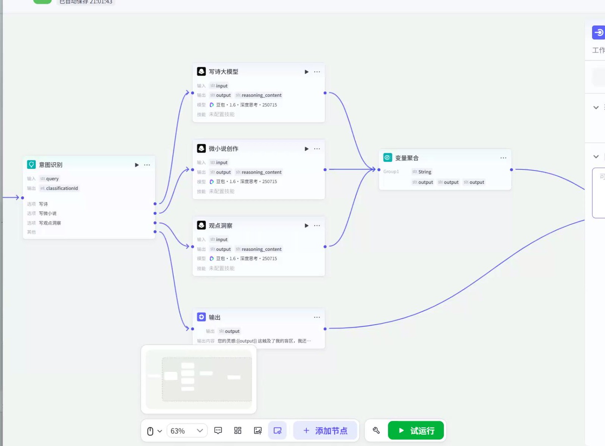605x446 pixels.
Task: Click the 输出内容 text in 输出 node
Action: click(264, 341)
